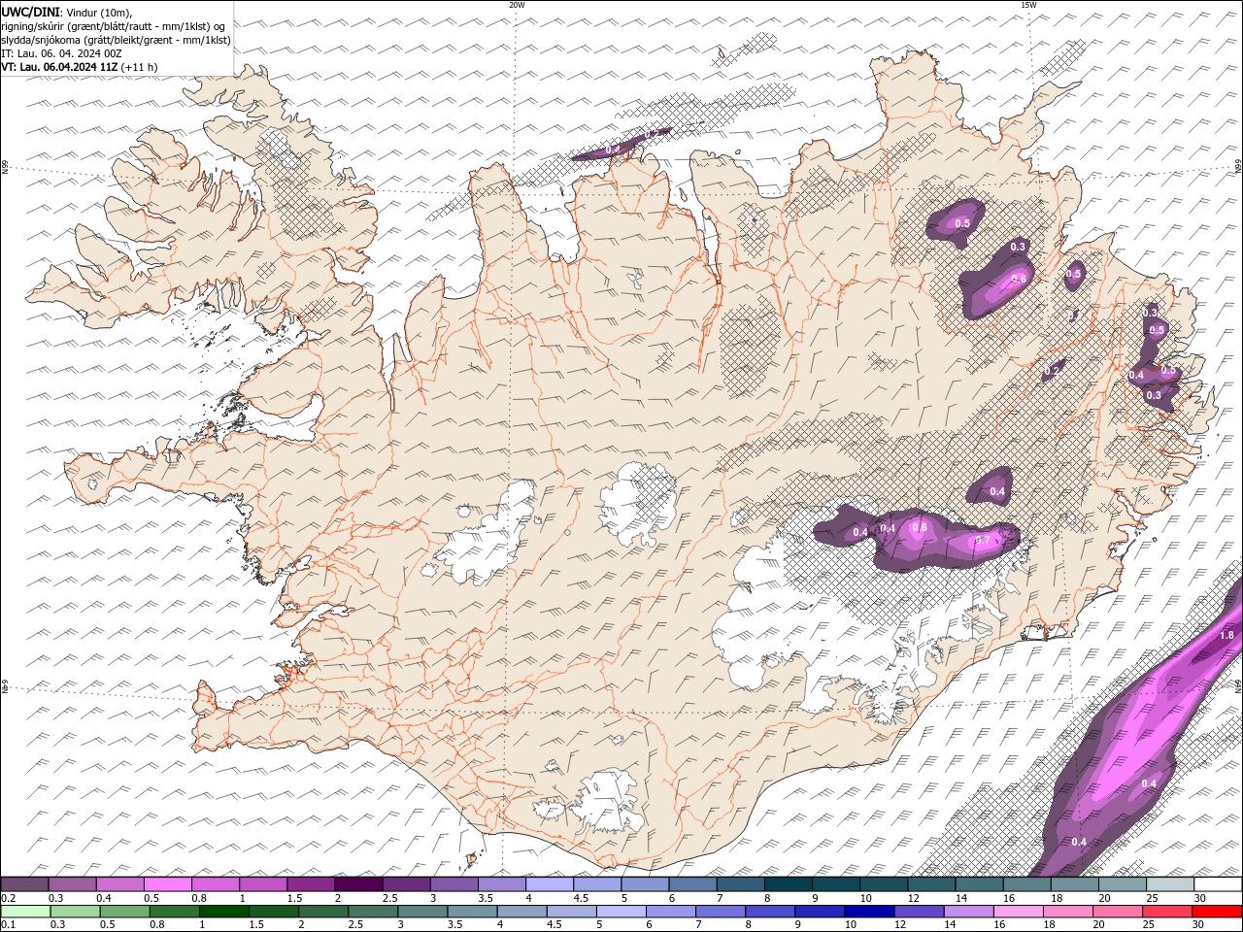Click the 1.8 value label in the offshore band
1243x932 pixels.
(x=1226, y=635)
